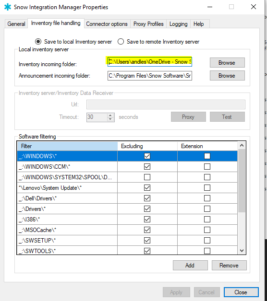This screenshot has height=301, width=267.
Task: Toggle Excluding for _:\WINDOWS\CCM\* row
Action: tap(147, 167)
